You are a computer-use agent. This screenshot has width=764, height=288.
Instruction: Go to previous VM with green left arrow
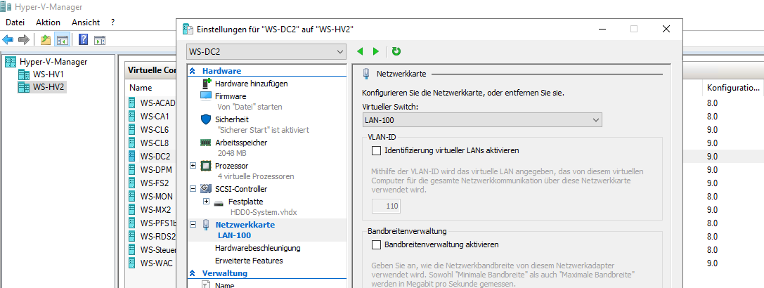point(360,51)
